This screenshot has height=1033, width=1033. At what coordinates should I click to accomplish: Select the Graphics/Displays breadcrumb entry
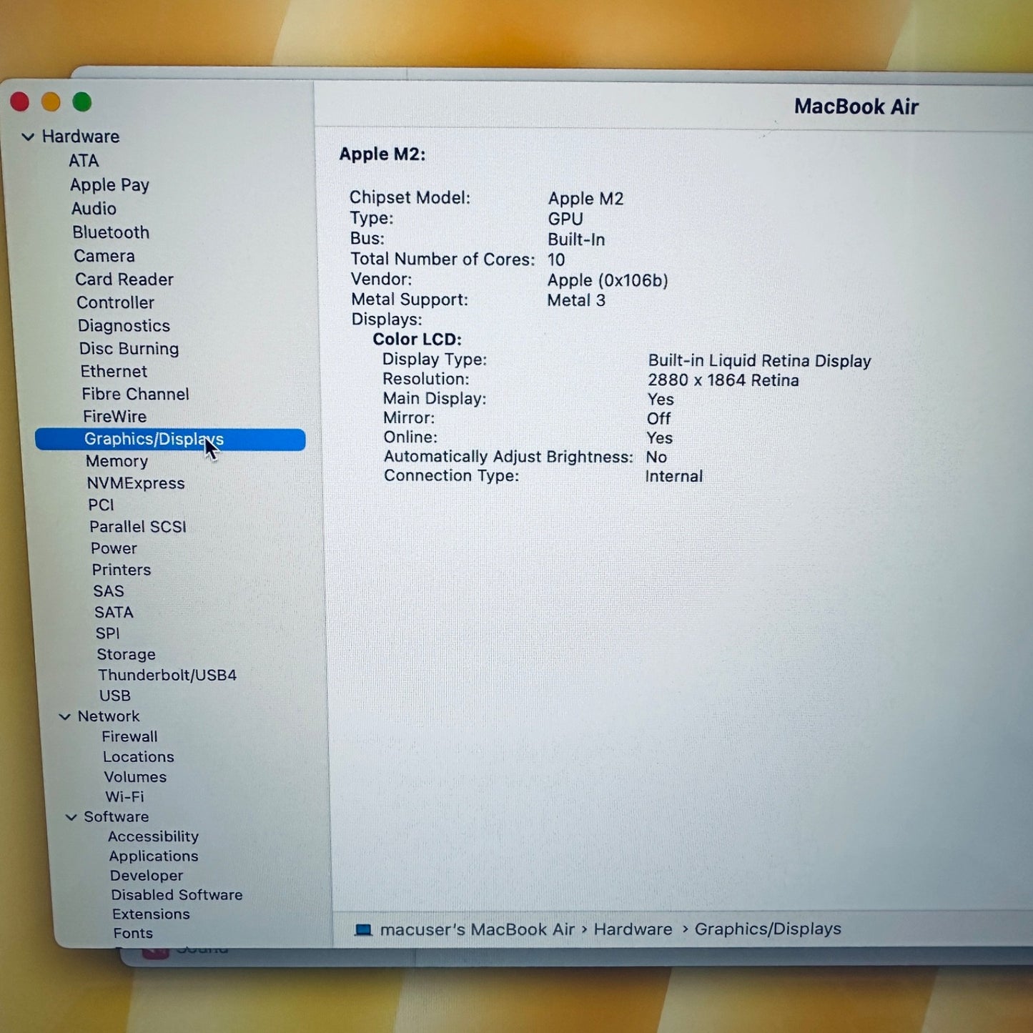click(x=768, y=929)
